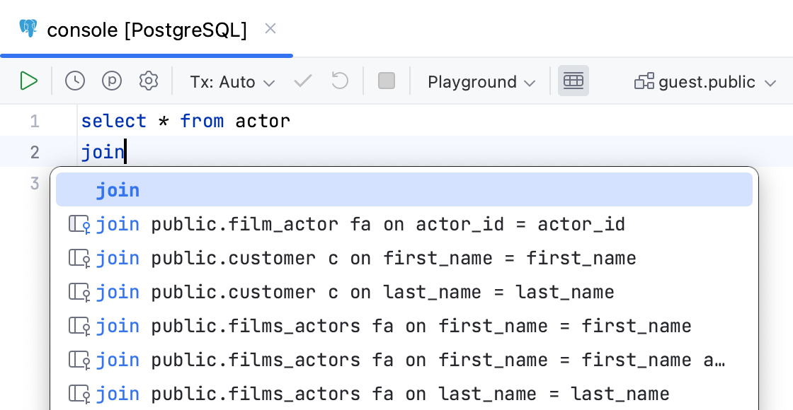
Task: Choose join film_actor on actor_id suggestion
Action: pyautogui.click(x=360, y=225)
